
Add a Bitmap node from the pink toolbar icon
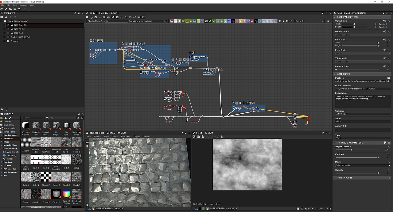click(x=172, y=21)
